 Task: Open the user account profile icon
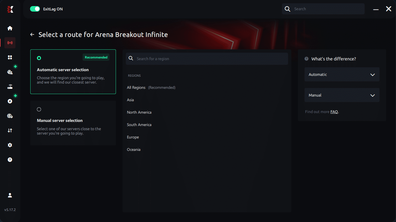click(10, 195)
